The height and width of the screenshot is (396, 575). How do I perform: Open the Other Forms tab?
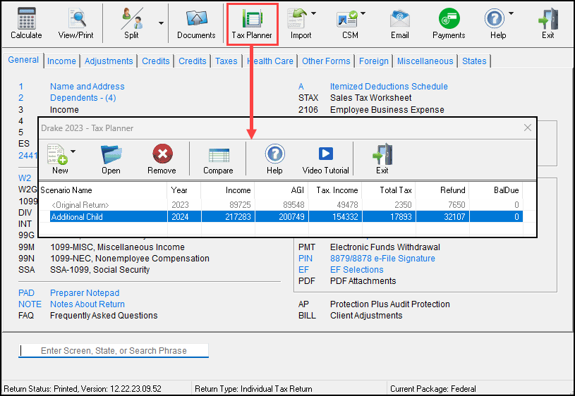[326, 61]
